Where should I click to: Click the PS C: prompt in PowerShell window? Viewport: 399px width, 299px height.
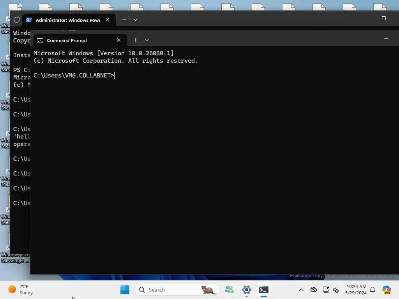point(22,70)
